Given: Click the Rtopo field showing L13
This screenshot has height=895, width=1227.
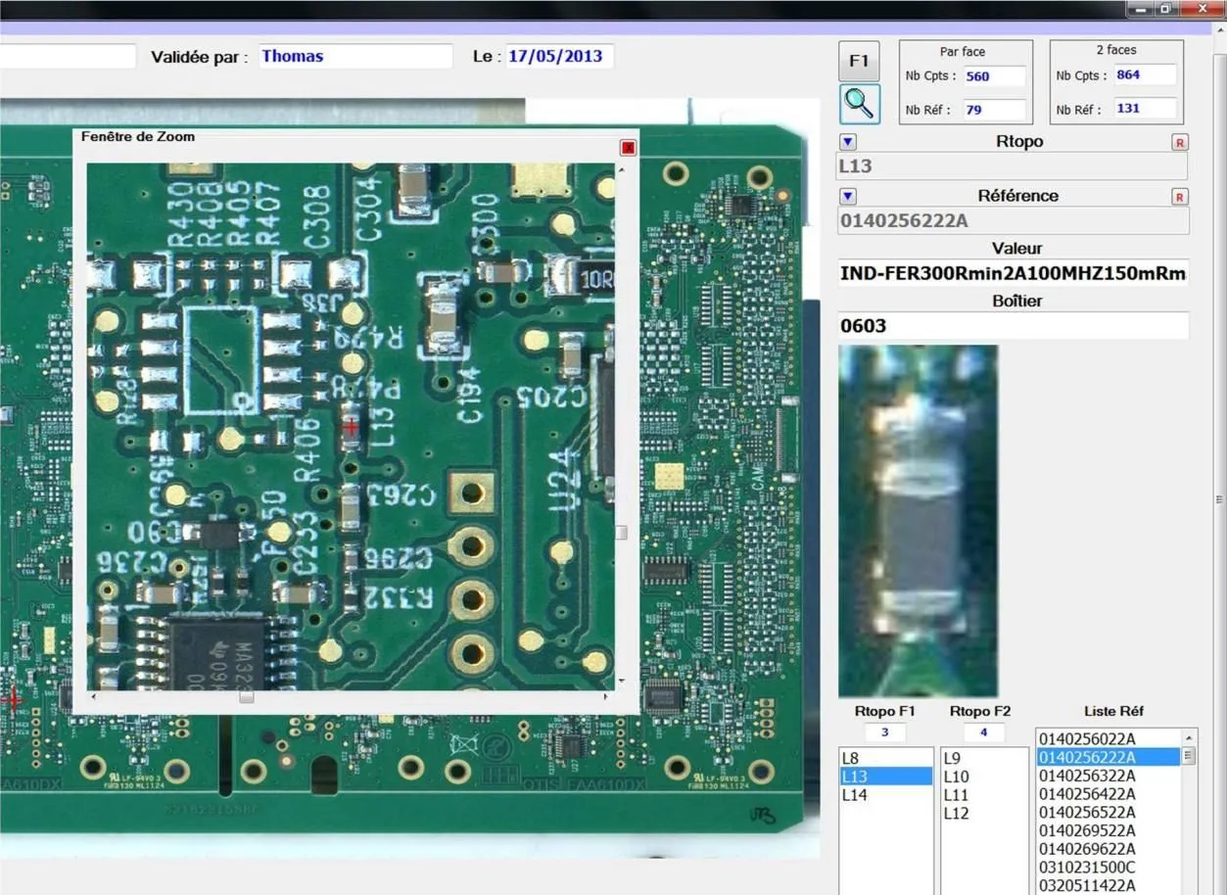Looking at the screenshot, I should tap(1013, 166).
